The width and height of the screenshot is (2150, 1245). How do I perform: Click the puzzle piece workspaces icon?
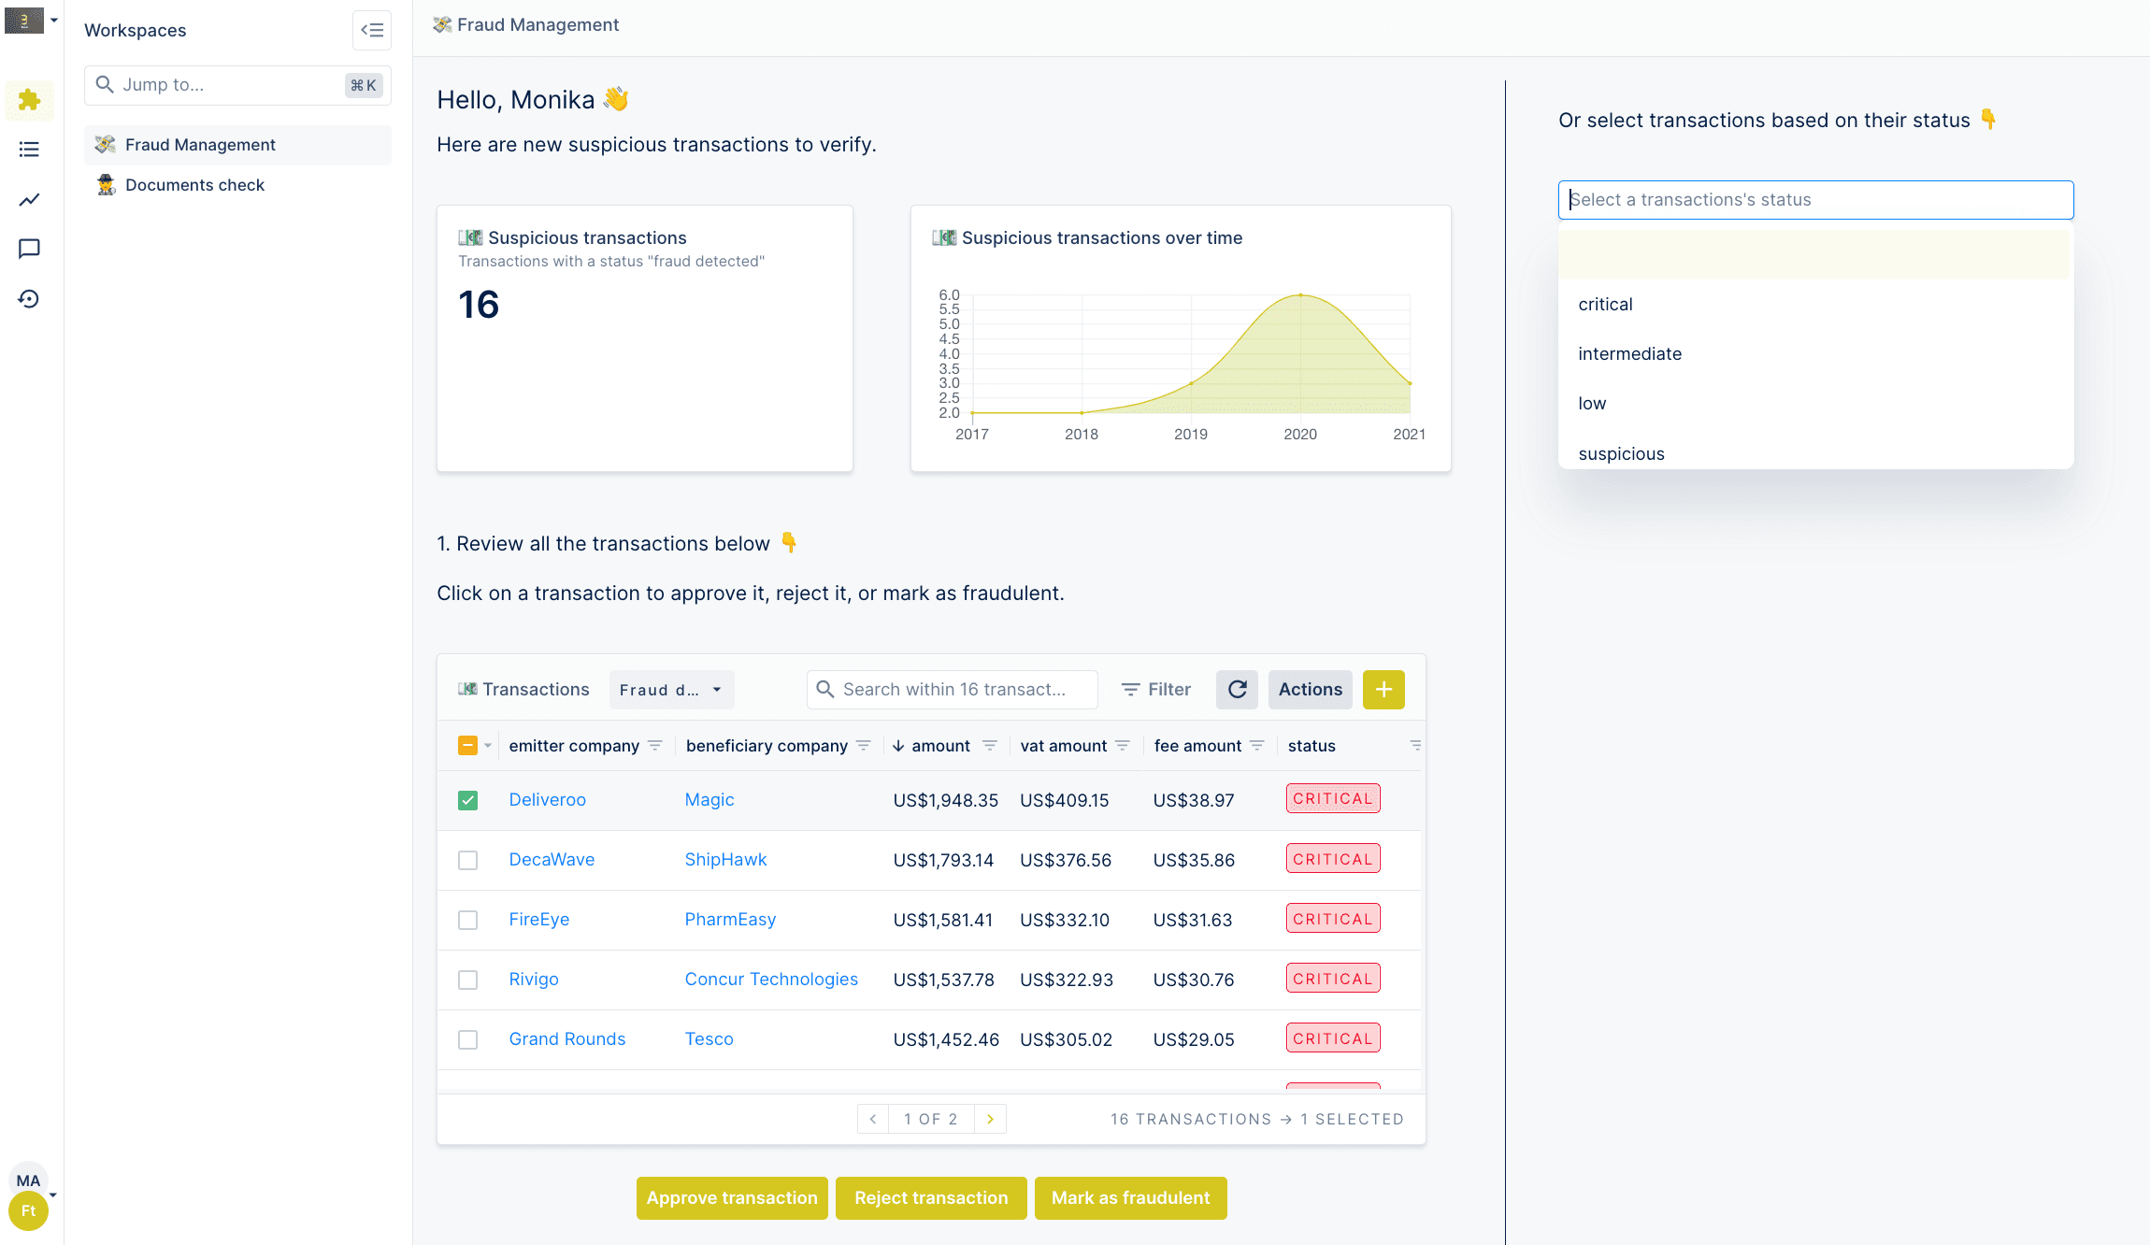[x=29, y=100]
